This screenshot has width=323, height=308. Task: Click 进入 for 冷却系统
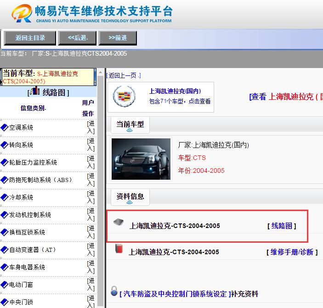tap(91, 197)
